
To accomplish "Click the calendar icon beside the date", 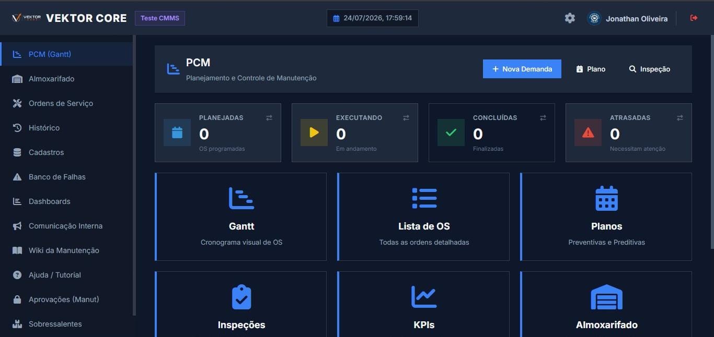I will [336, 18].
